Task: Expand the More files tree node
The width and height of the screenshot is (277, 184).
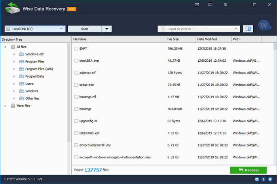Action: (5, 106)
